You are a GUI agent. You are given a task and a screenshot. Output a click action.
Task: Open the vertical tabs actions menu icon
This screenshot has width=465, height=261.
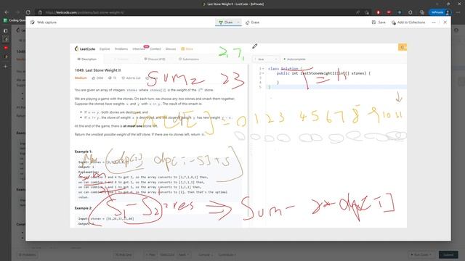pos(5,30)
